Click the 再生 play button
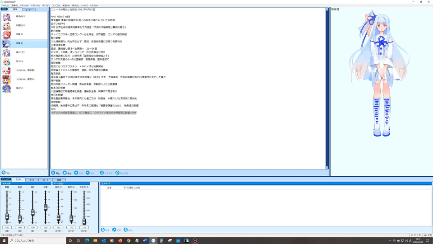 tap(53, 173)
